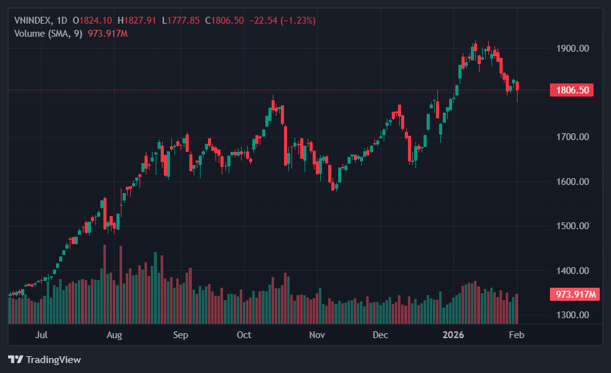Open the TradingView text link
611x373 pixels.
pyautogui.click(x=53, y=360)
